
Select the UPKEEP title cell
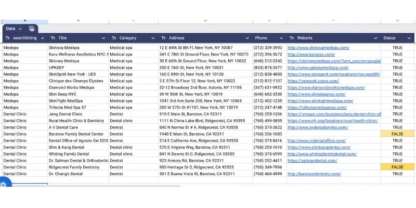[x=79, y=68]
